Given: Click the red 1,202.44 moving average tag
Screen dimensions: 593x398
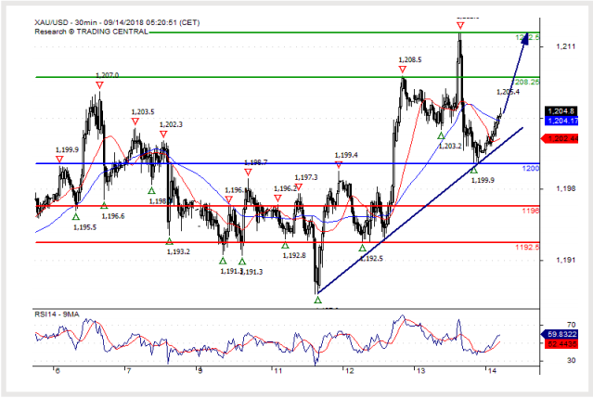Looking at the screenshot, I should (560, 139).
